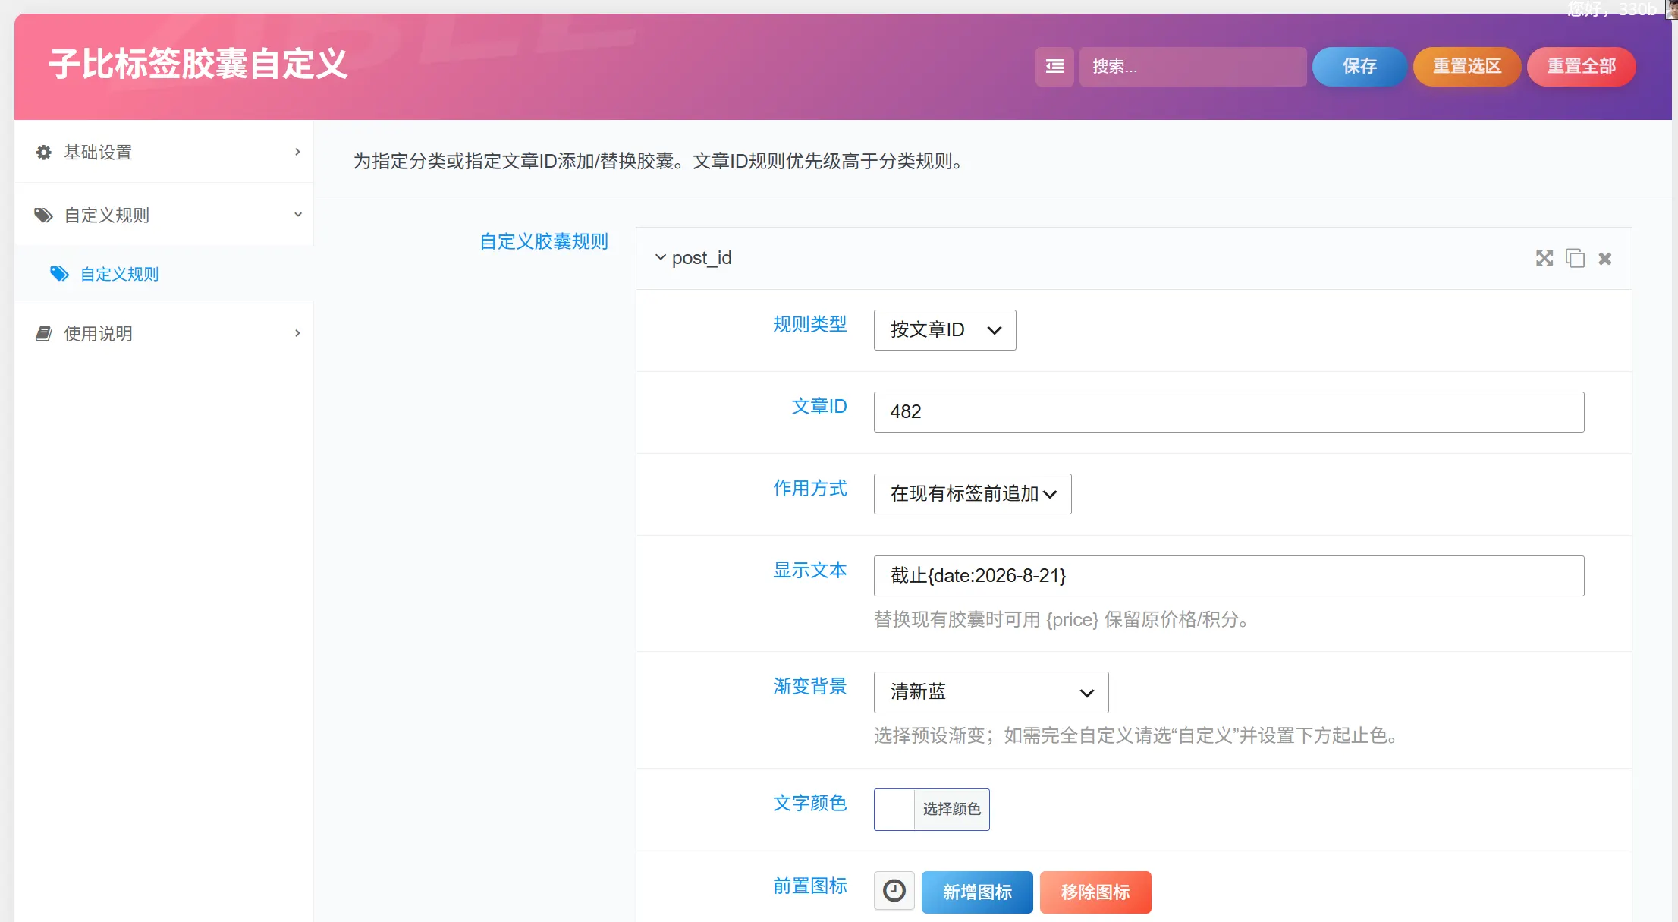Click the 渐变背景 label

tap(809, 687)
